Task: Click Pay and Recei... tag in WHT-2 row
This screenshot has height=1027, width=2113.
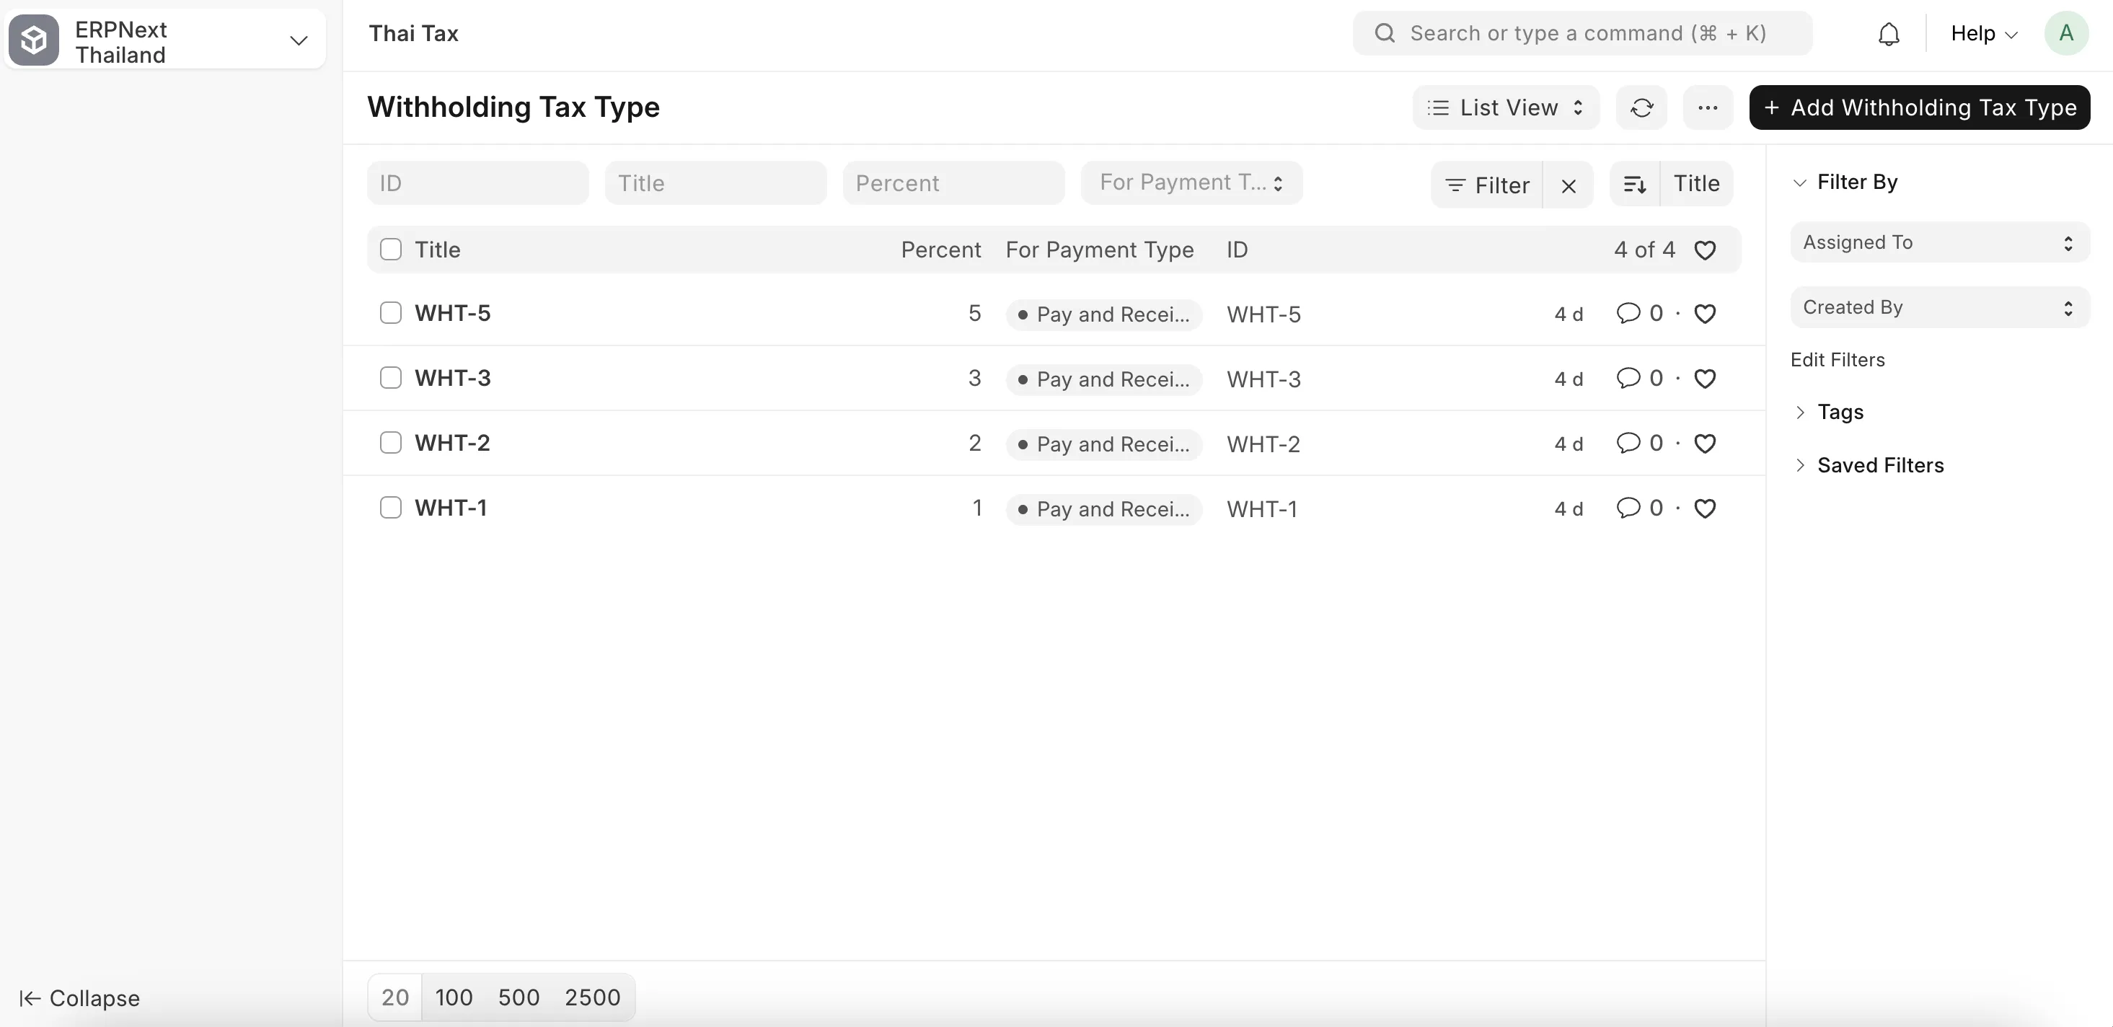Action: tap(1104, 444)
